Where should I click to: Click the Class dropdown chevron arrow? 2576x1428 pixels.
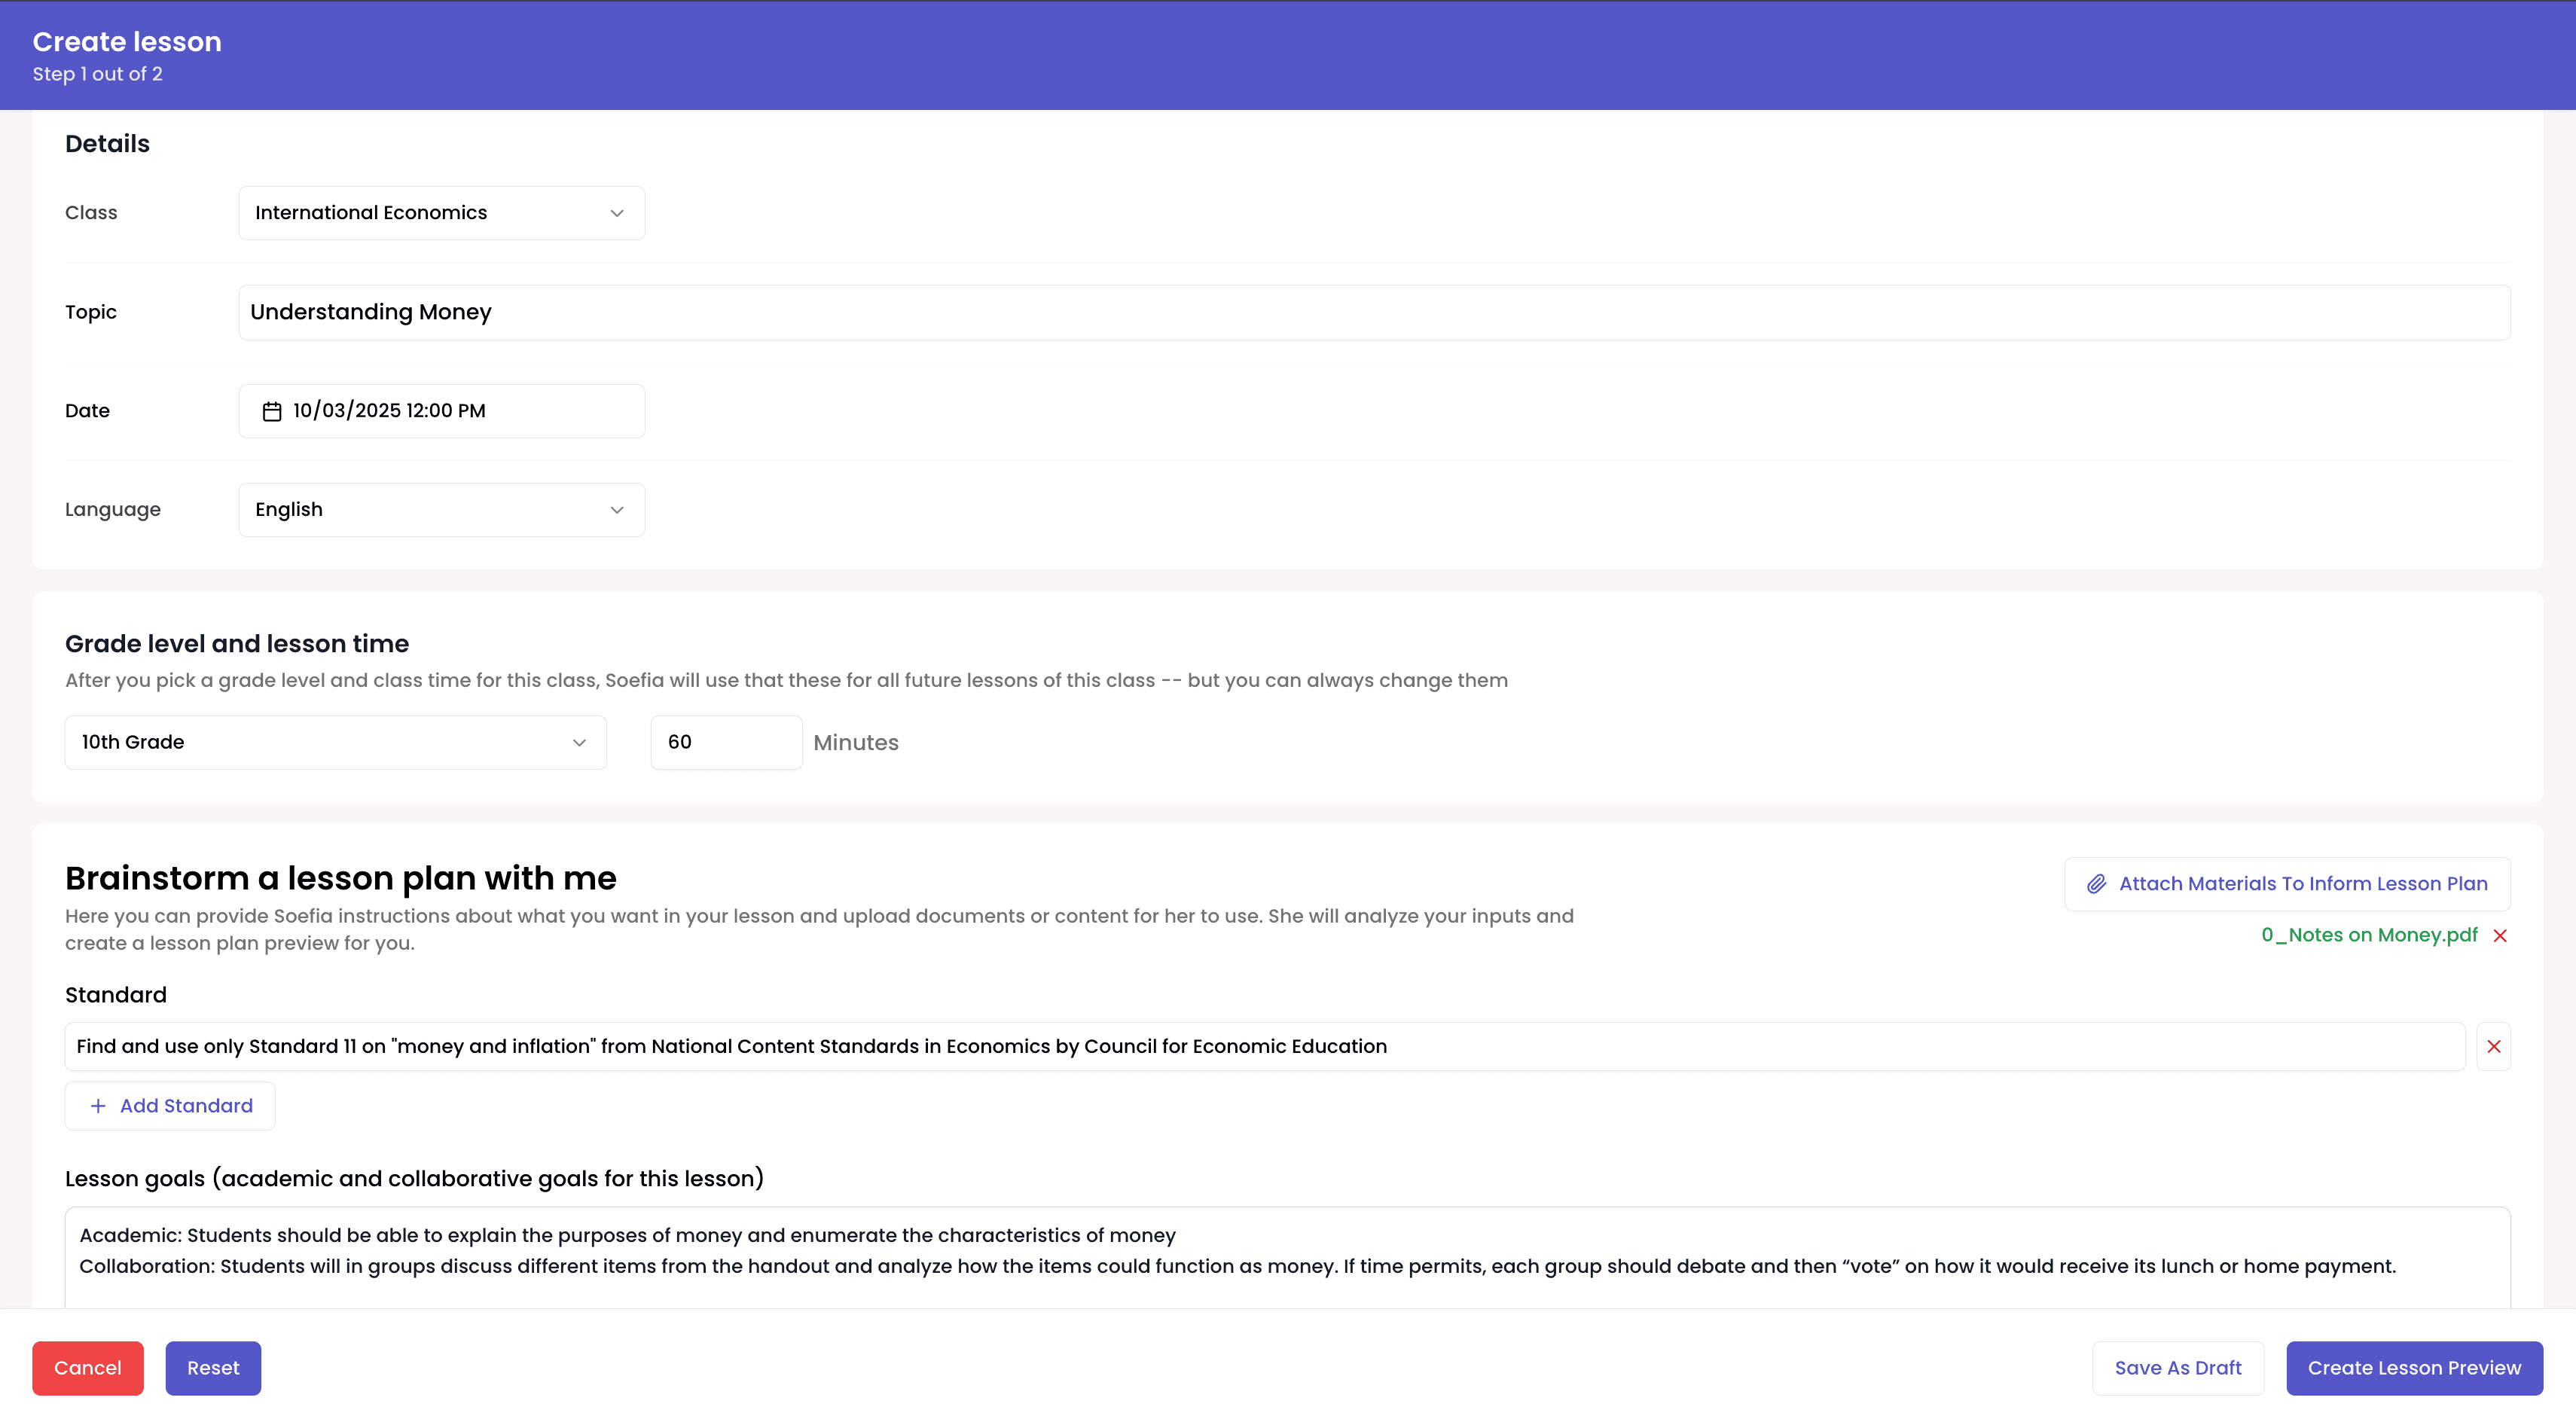[617, 213]
